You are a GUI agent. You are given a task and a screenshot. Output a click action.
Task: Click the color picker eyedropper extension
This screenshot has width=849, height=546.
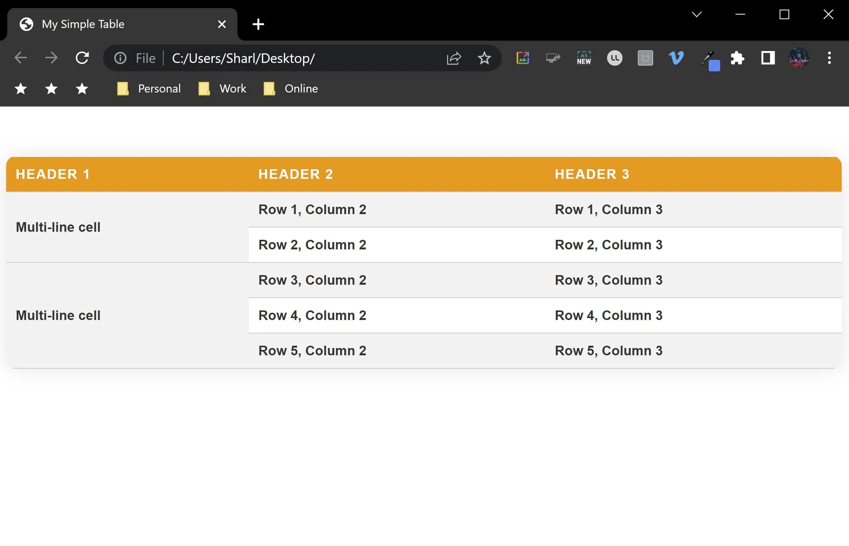click(x=709, y=59)
